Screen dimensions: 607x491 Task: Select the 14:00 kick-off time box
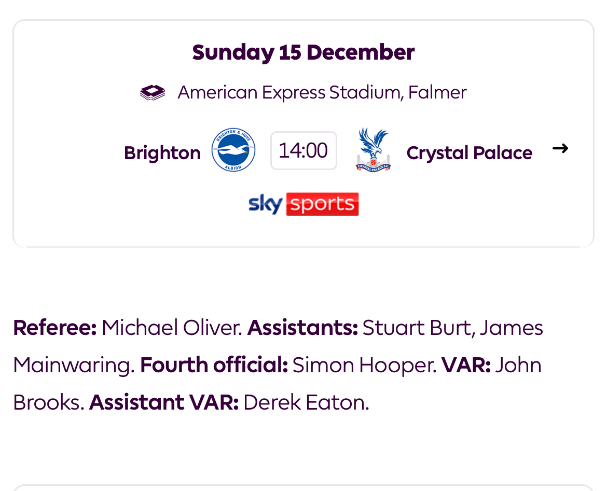[303, 150]
